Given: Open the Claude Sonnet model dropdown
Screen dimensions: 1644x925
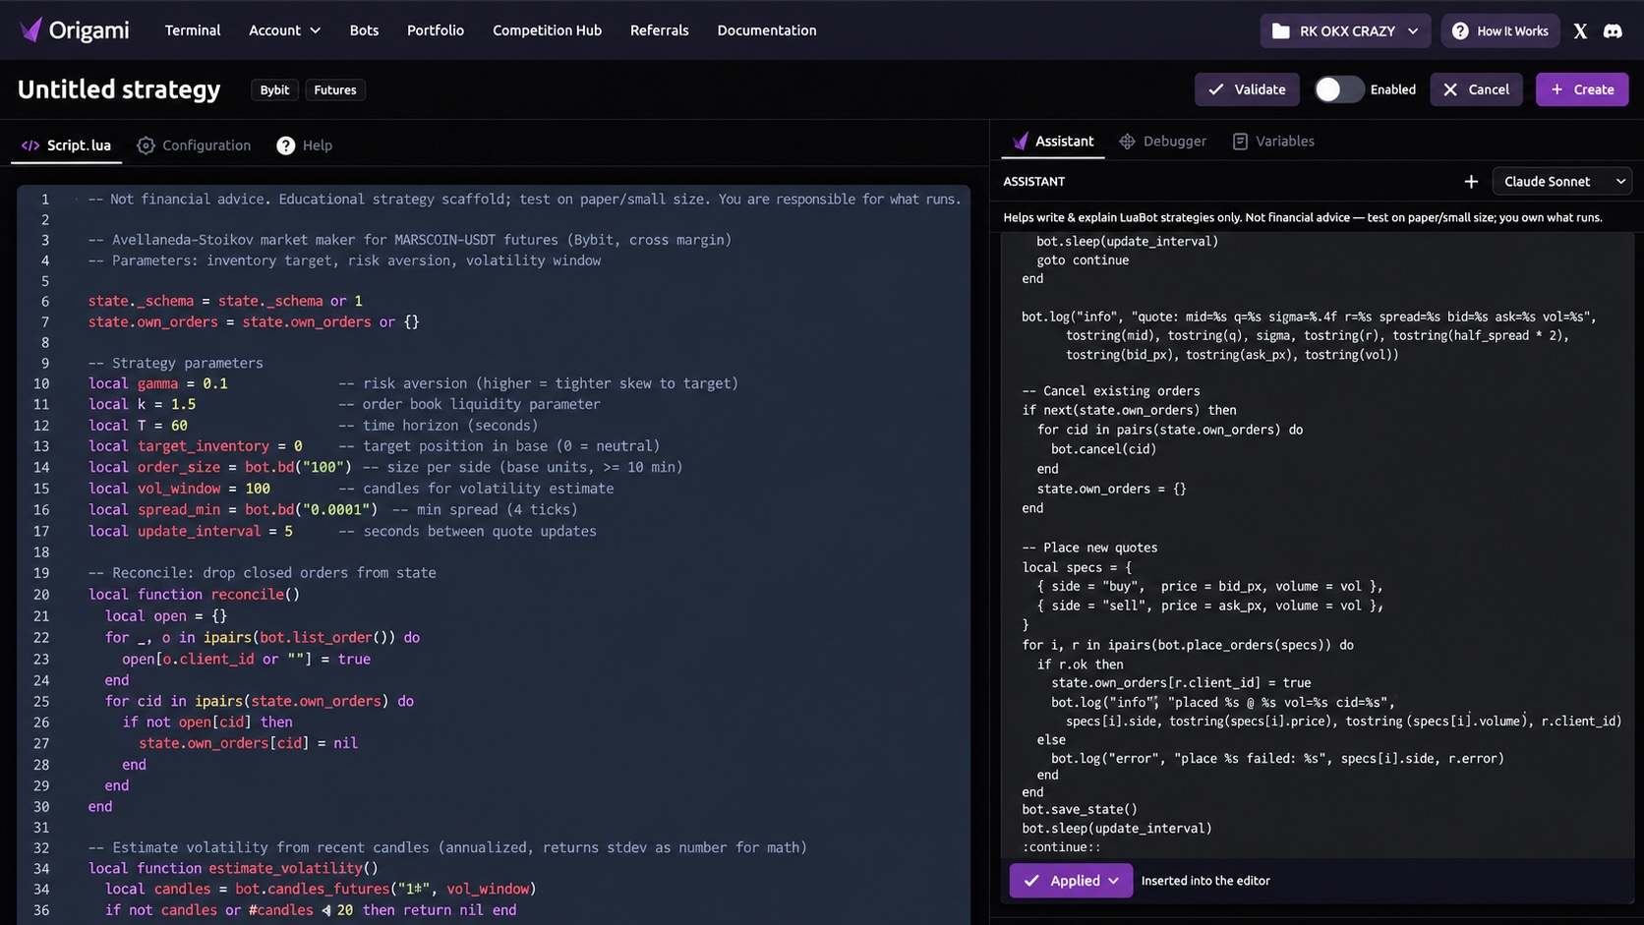Looking at the screenshot, I should (x=1562, y=182).
